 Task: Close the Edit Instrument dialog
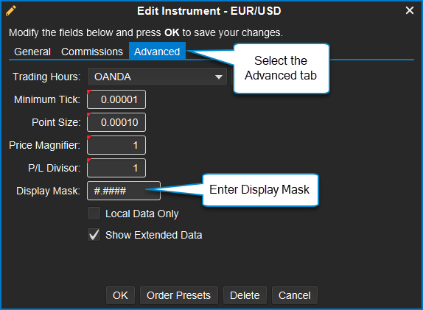point(410,10)
